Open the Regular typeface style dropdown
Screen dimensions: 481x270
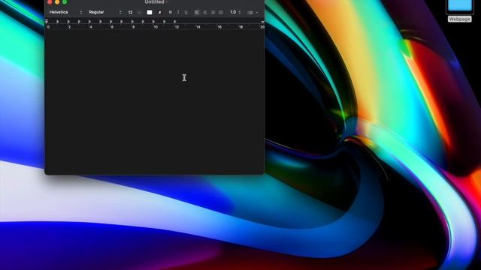pyautogui.click(x=105, y=12)
